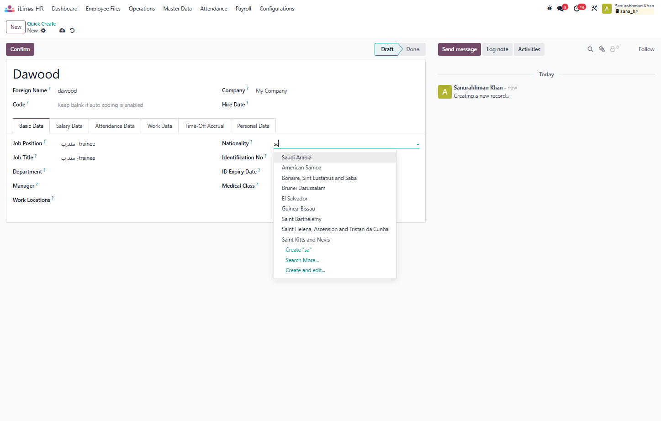Expand the Nationality dropdown arrow
Viewport: 661px width, 421px height.
point(418,144)
